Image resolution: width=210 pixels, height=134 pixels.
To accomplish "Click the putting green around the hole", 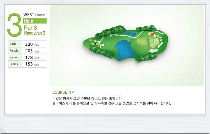I will (154, 42).
